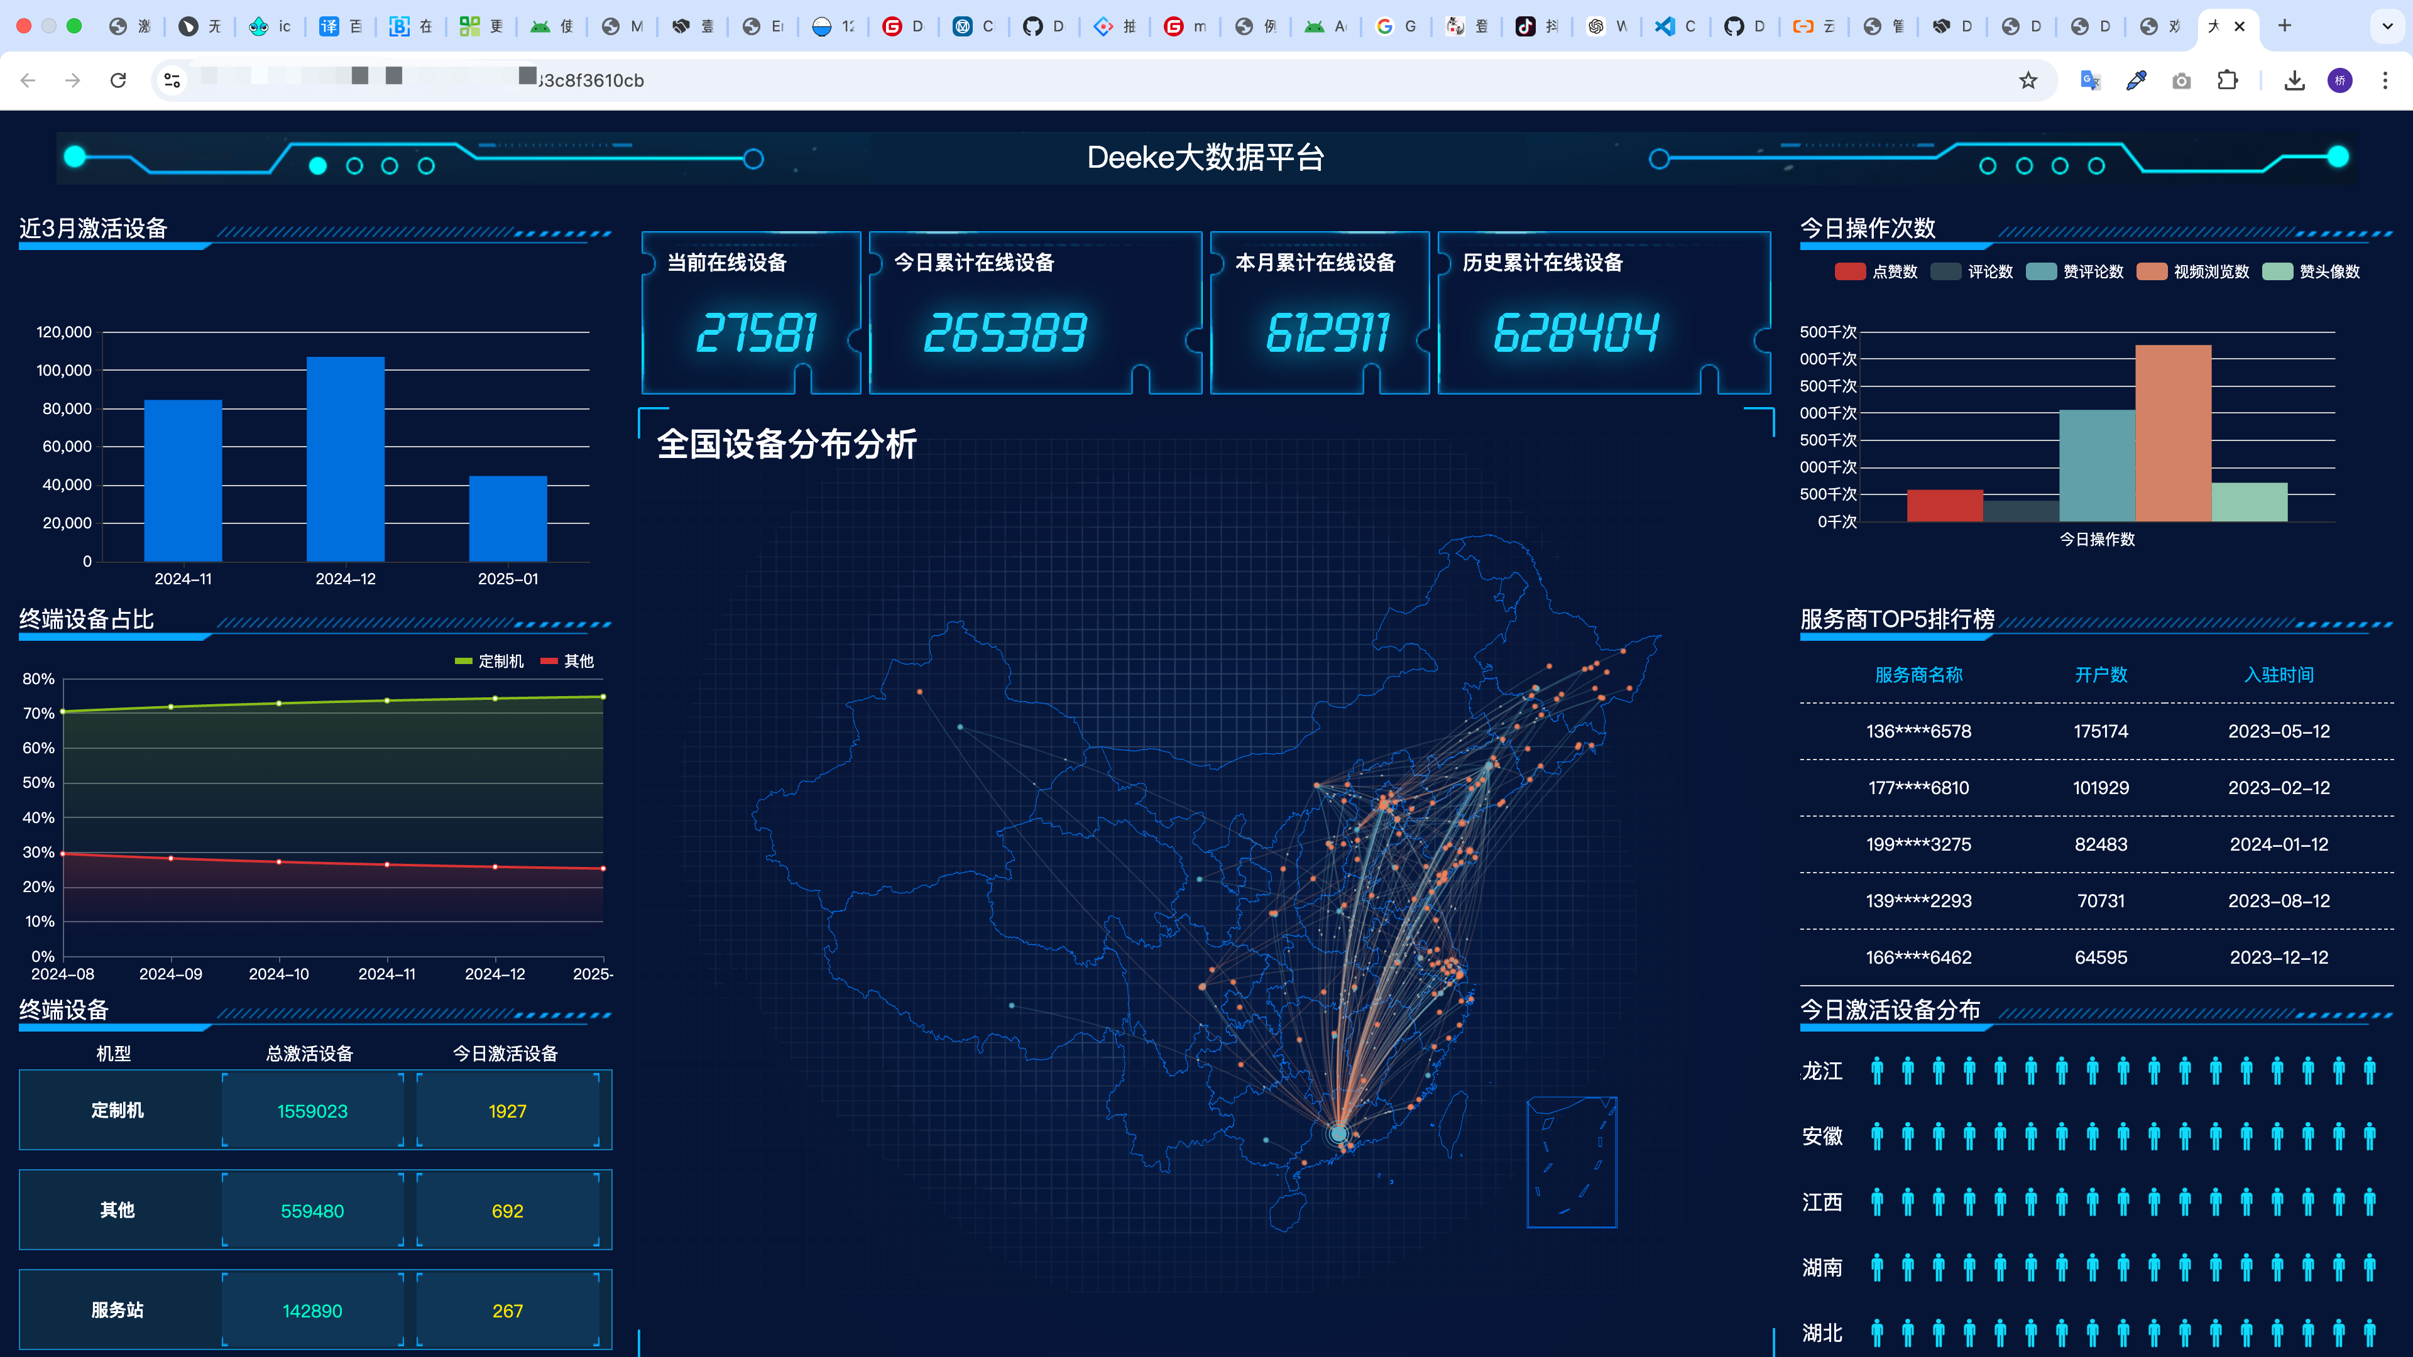This screenshot has width=2413, height=1357.
Task: Click the profile avatar labeled 桥
Action: (2339, 80)
